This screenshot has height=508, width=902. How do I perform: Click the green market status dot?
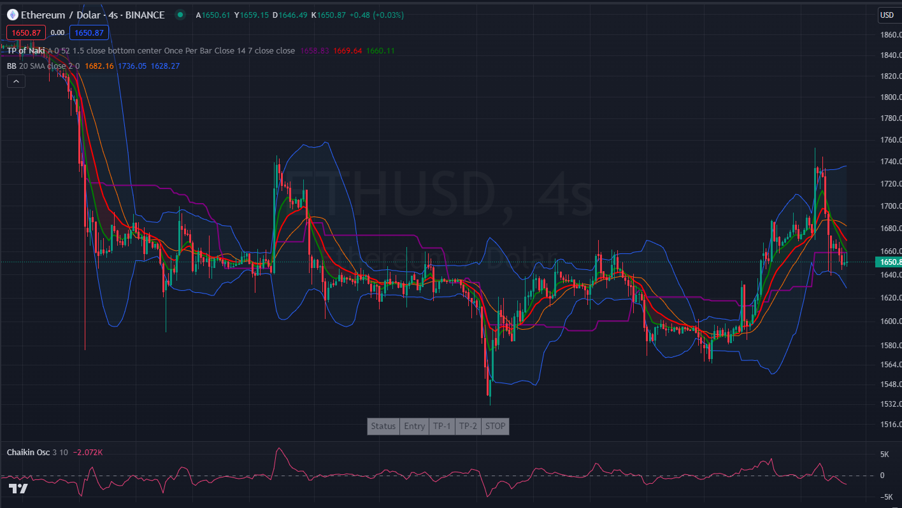(x=180, y=15)
